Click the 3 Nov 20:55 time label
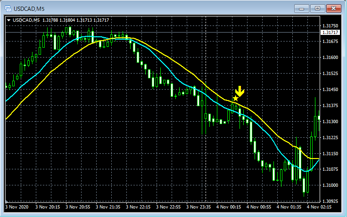The width and height of the screenshot is (347, 217). pos(78,207)
